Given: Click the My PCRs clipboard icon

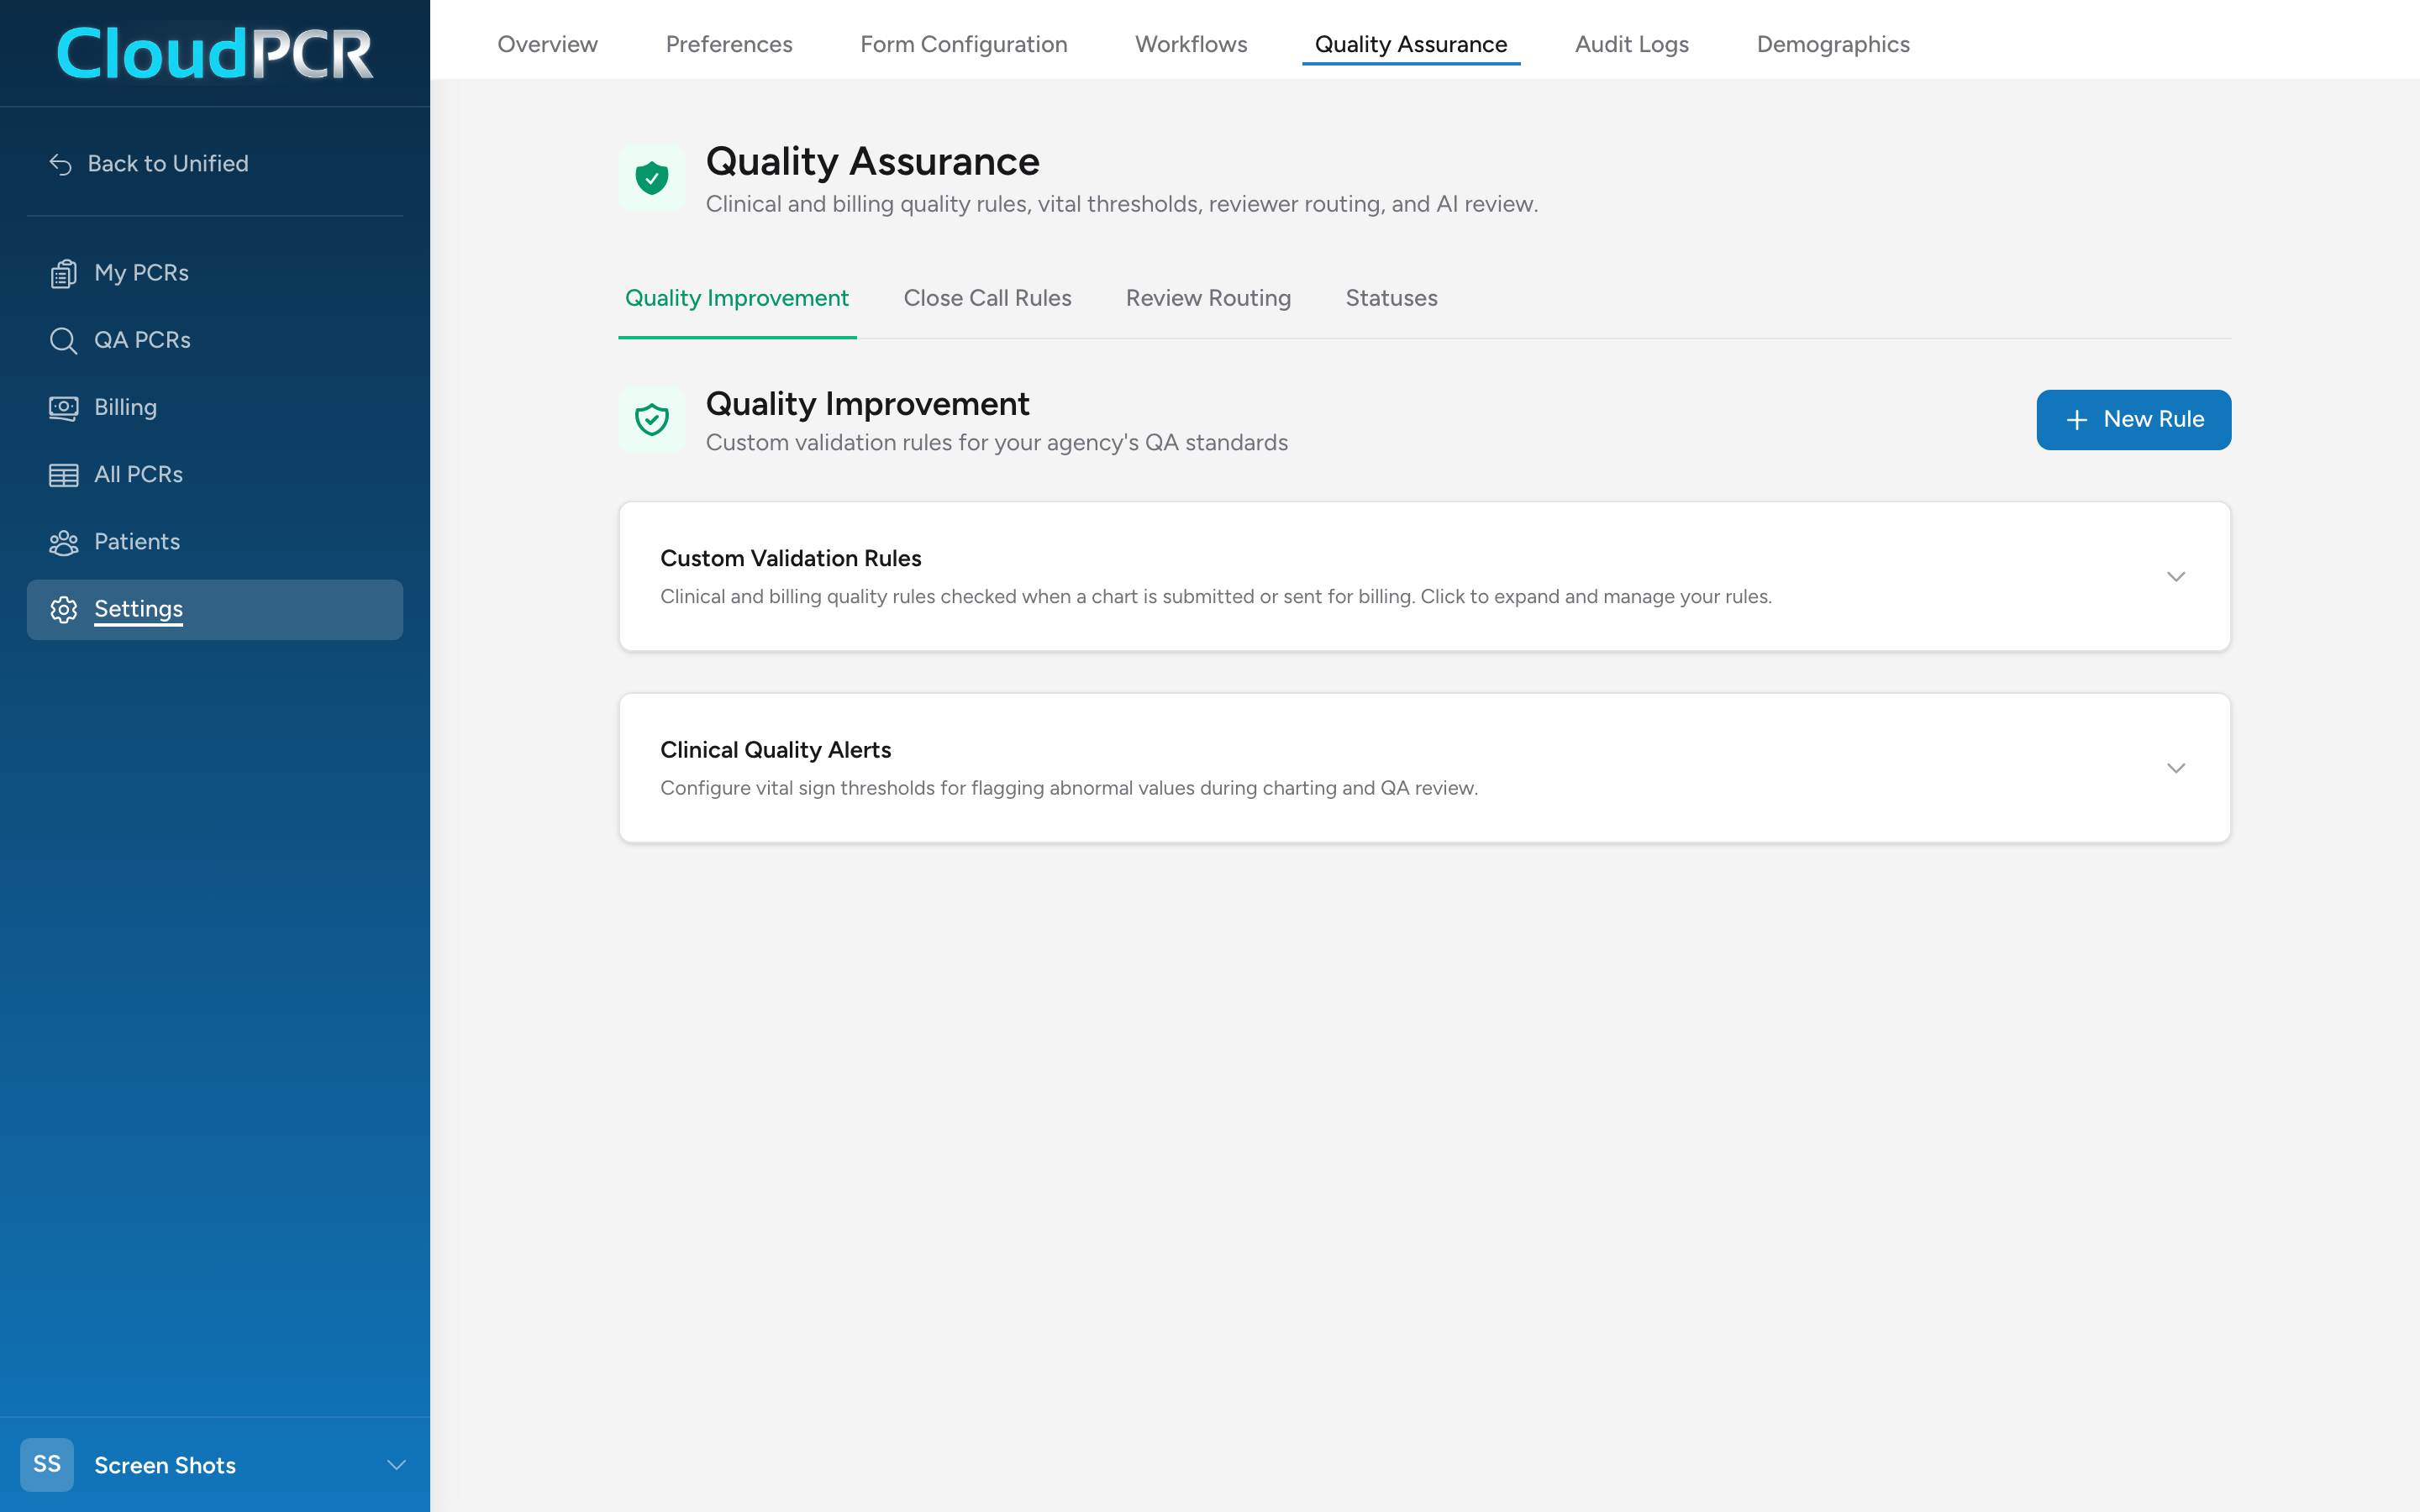Looking at the screenshot, I should tap(63, 273).
